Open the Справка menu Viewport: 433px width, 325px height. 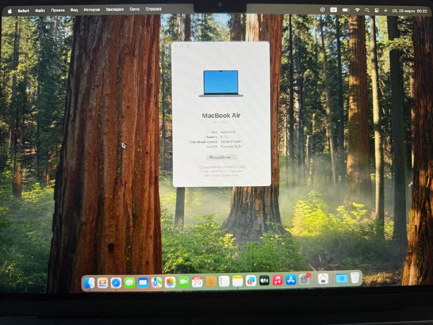[153, 9]
